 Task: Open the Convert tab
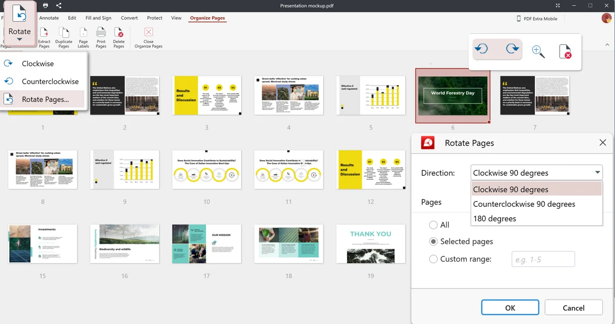click(x=129, y=18)
